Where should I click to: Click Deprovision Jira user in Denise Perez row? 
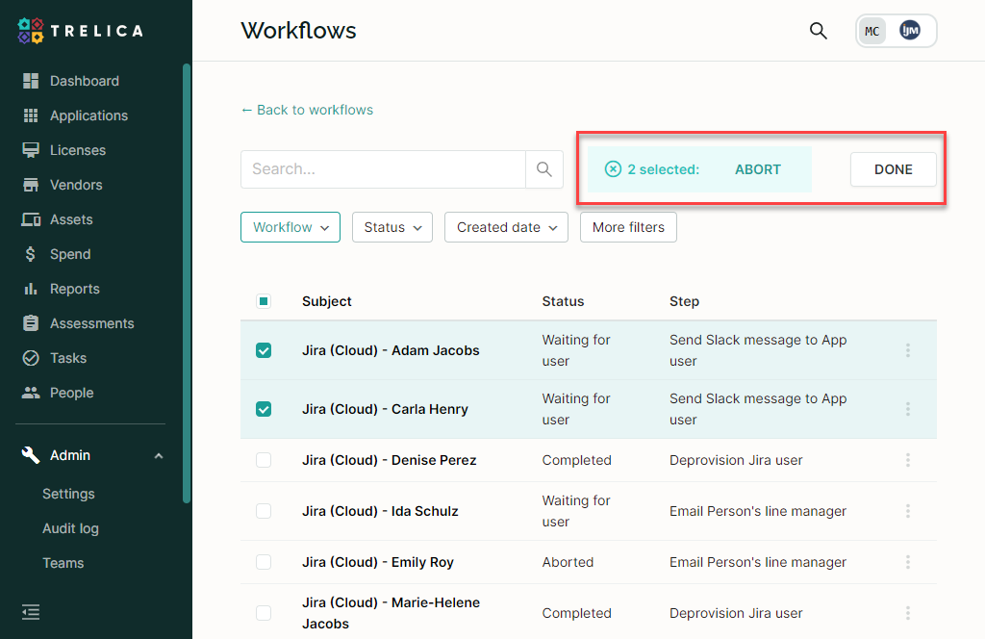click(736, 460)
